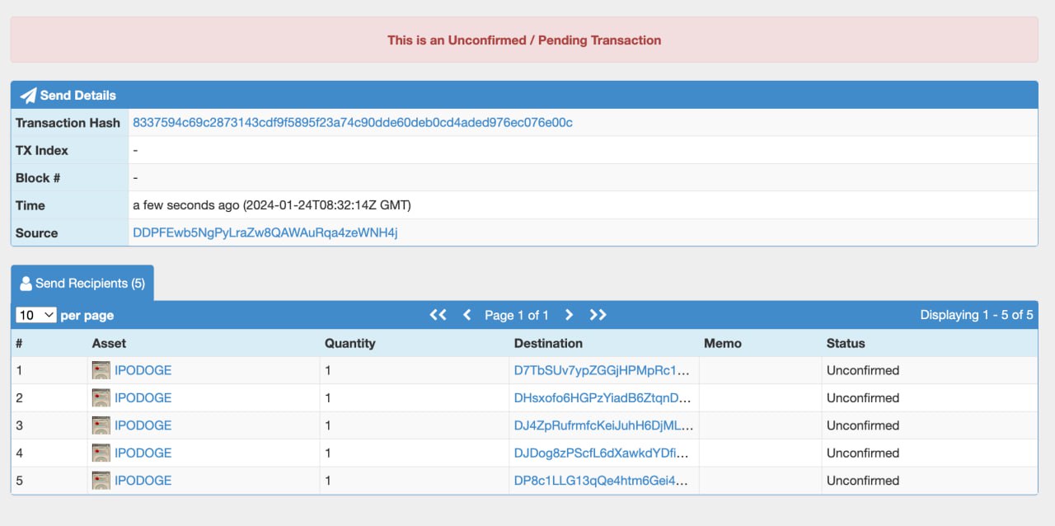Image resolution: width=1055 pixels, height=526 pixels.
Task: Open IPODOGE asset link in row 1
Action: [x=143, y=370]
